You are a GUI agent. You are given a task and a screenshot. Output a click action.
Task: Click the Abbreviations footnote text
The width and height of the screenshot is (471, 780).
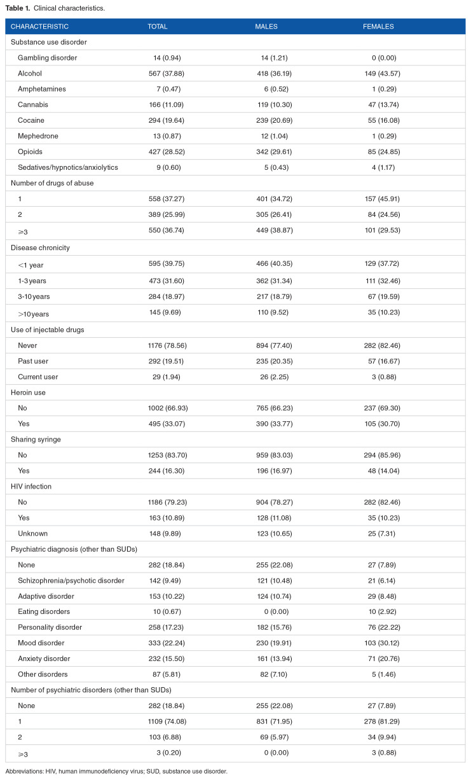click(116, 771)
